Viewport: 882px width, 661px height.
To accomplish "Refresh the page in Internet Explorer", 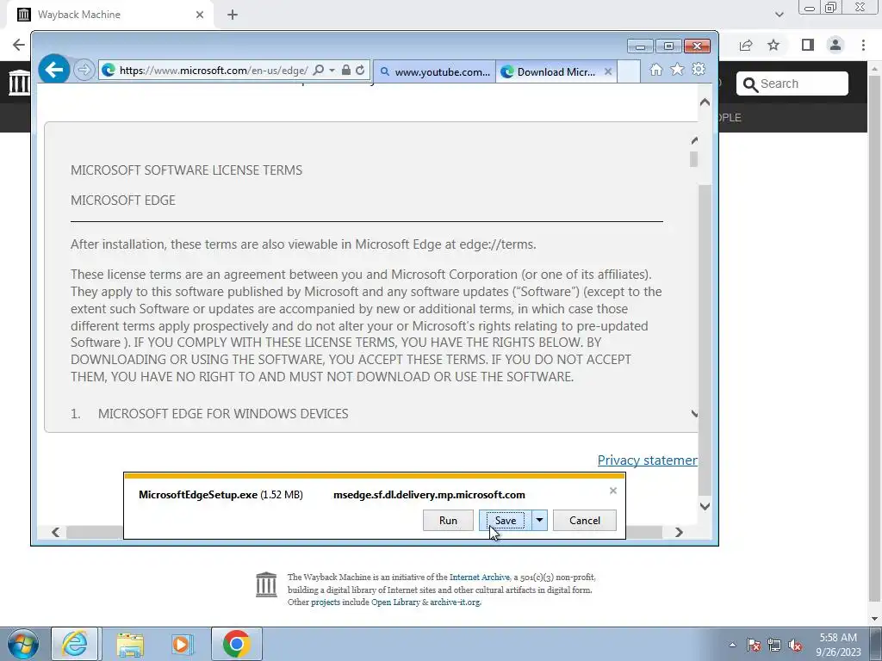I will 361,71.
